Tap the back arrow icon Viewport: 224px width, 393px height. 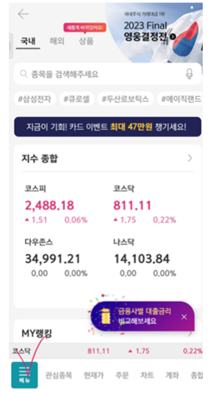pos(23,14)
